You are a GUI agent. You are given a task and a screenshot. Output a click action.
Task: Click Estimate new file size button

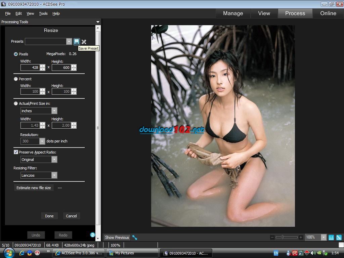pos(34,188)
